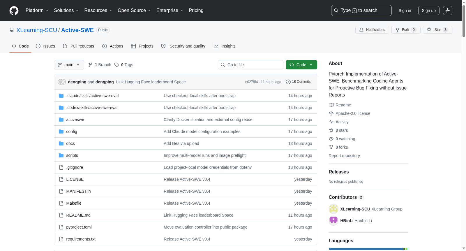Switch to the Pull requests tab
This screenshot has width=466, height=251.
pos(78,46)
